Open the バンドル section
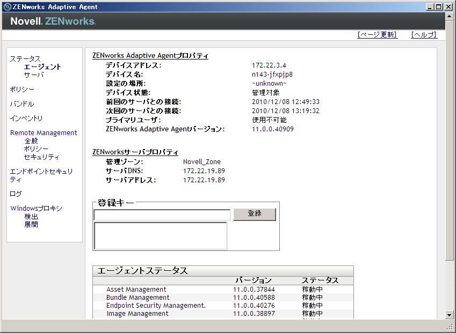 (22, 104)
